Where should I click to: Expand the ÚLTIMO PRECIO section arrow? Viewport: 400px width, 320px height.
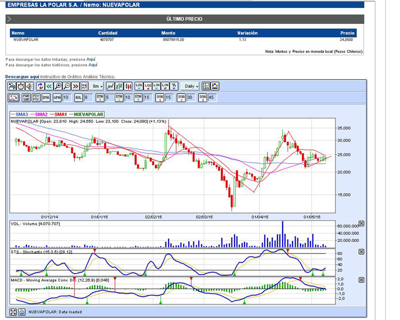click(9, 19)
